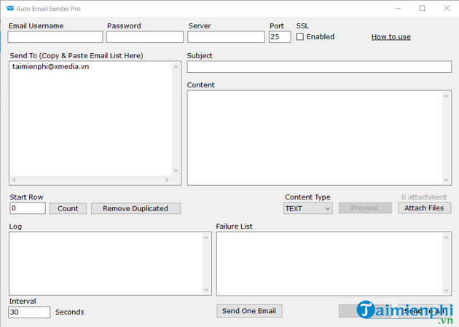This screenshot has height=327, width=459.
Task: Click the Preview button
Action: tap(365, 208)
